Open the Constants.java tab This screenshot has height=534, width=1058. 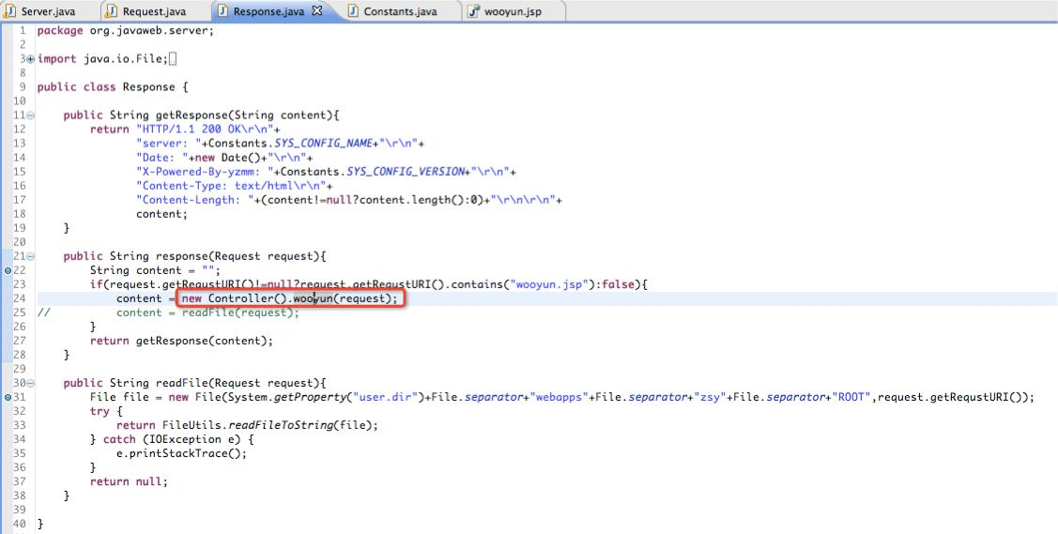click(400, 11)
